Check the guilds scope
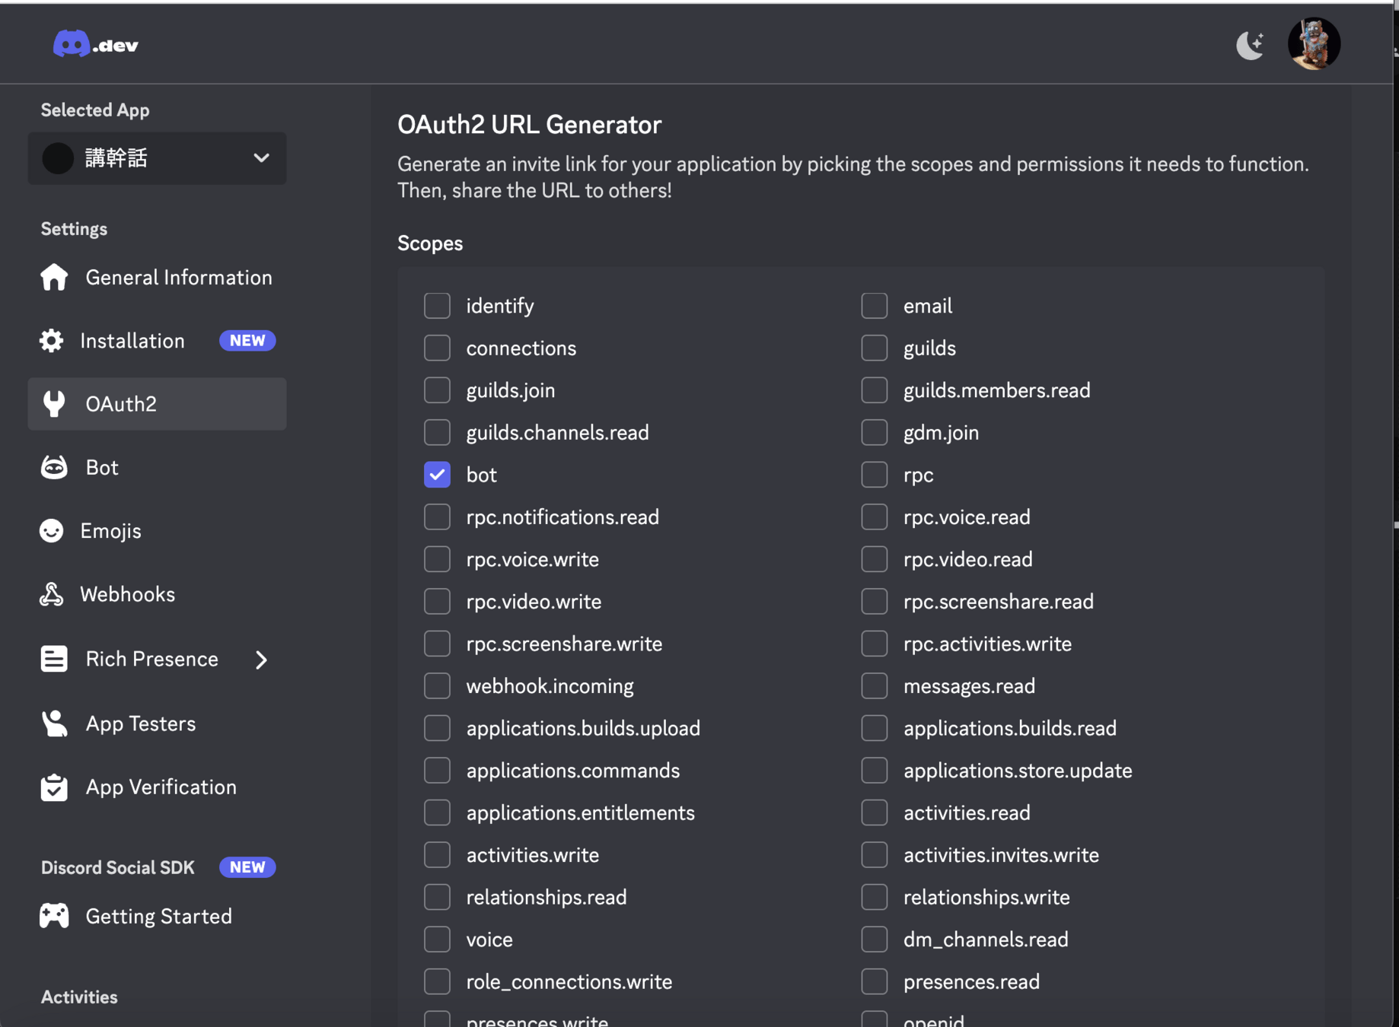 tap(875, 348)
